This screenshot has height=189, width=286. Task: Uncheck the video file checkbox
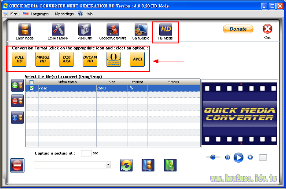coord(31,88)
